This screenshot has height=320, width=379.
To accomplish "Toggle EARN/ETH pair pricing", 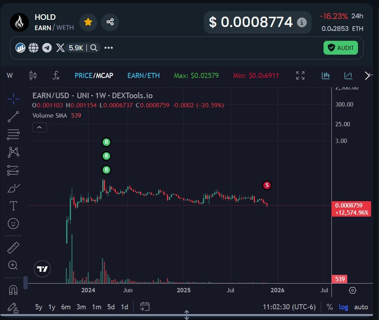I will [144, 76].
